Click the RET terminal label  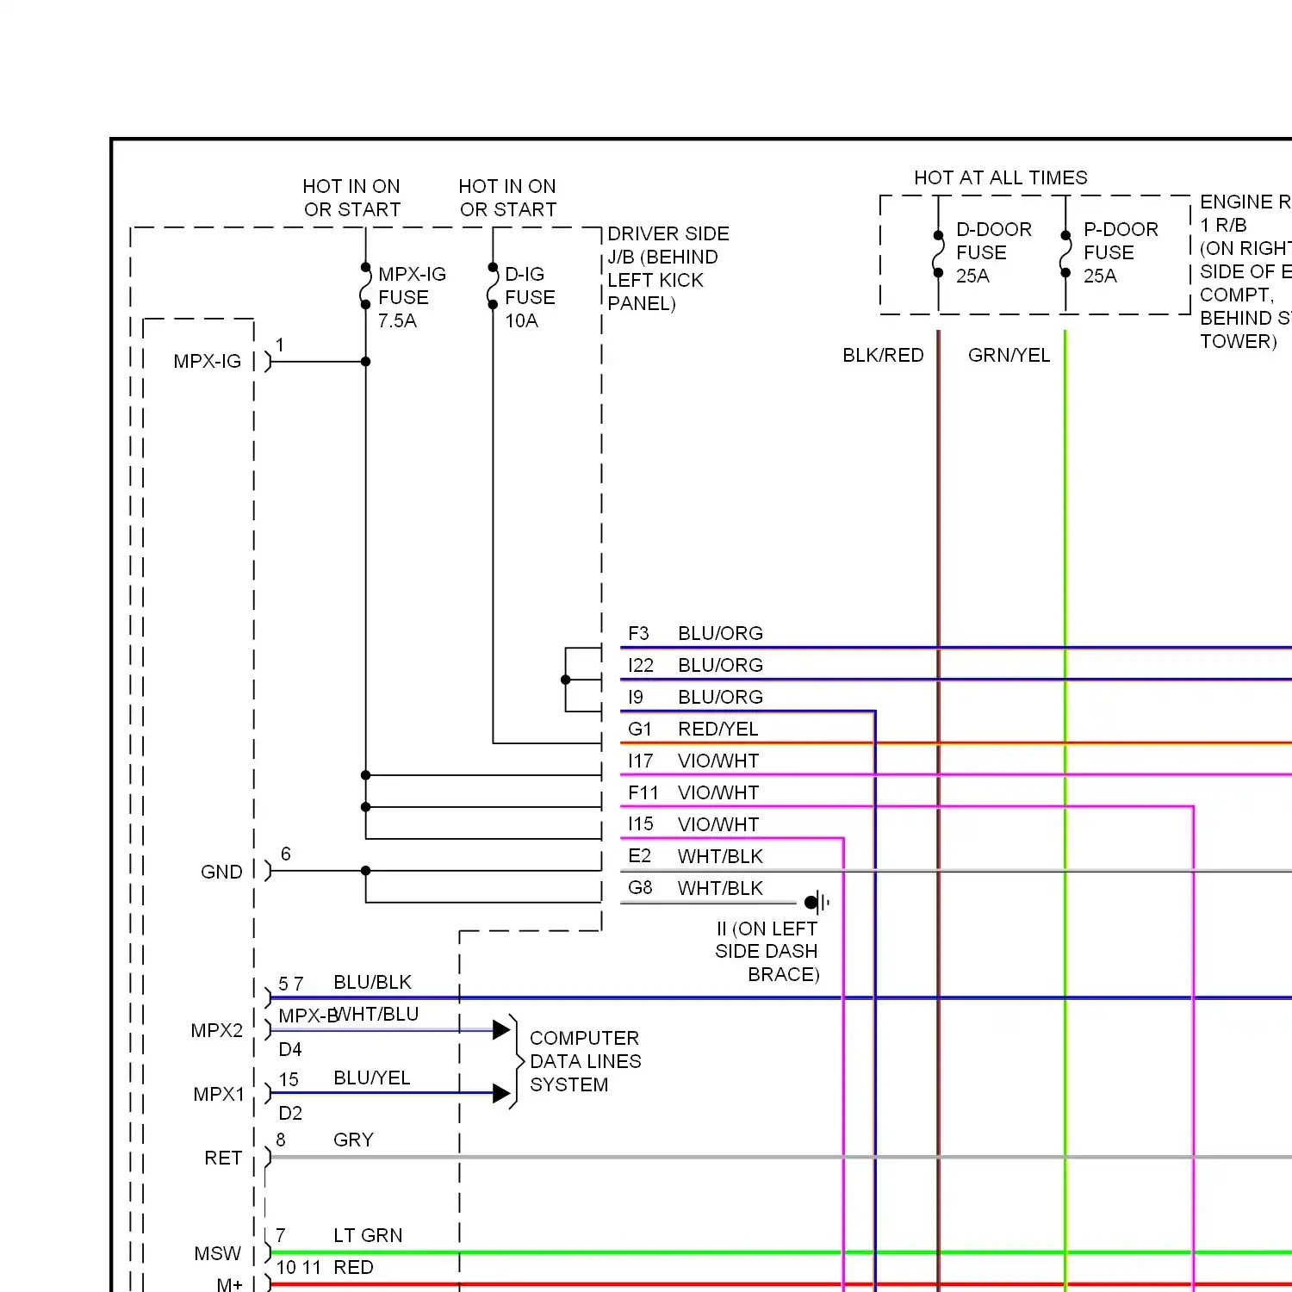click(x=223, y=1158)
